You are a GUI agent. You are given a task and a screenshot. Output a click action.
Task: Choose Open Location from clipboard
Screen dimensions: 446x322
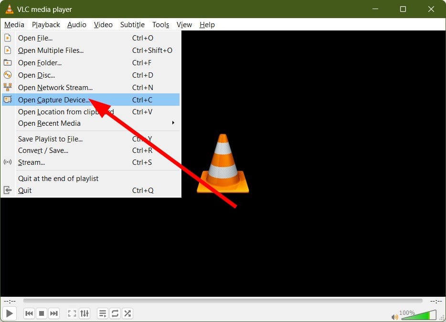coord(91,112)
